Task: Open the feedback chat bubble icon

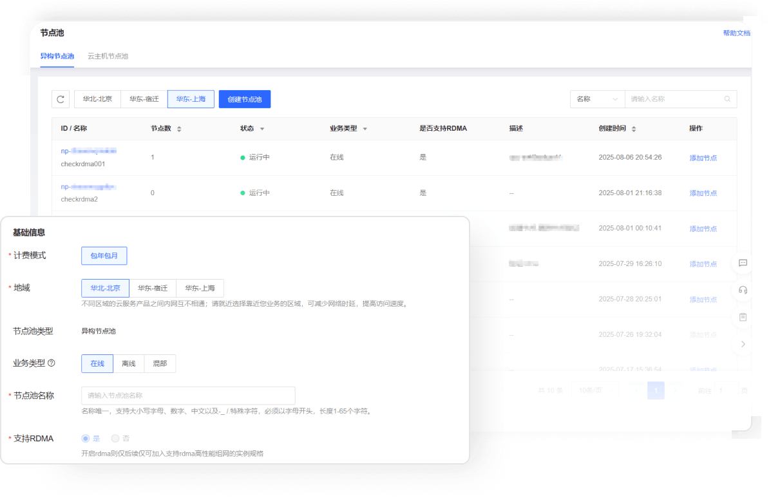Action: click(x=742, y=263)
